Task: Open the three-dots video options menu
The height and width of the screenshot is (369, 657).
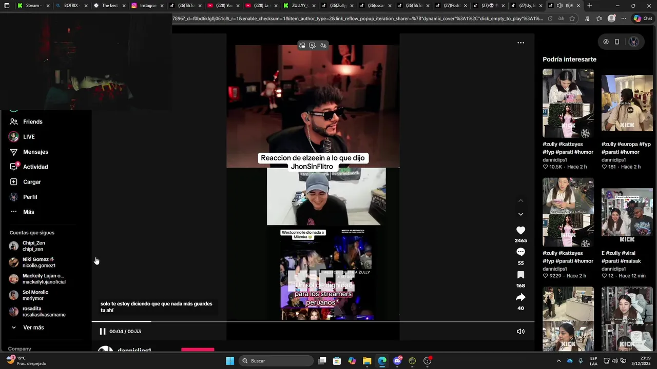Action: point(520,43)
